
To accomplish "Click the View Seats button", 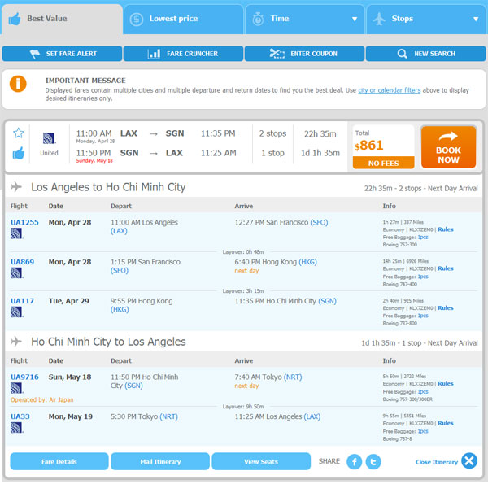I will tap(261, 462).
